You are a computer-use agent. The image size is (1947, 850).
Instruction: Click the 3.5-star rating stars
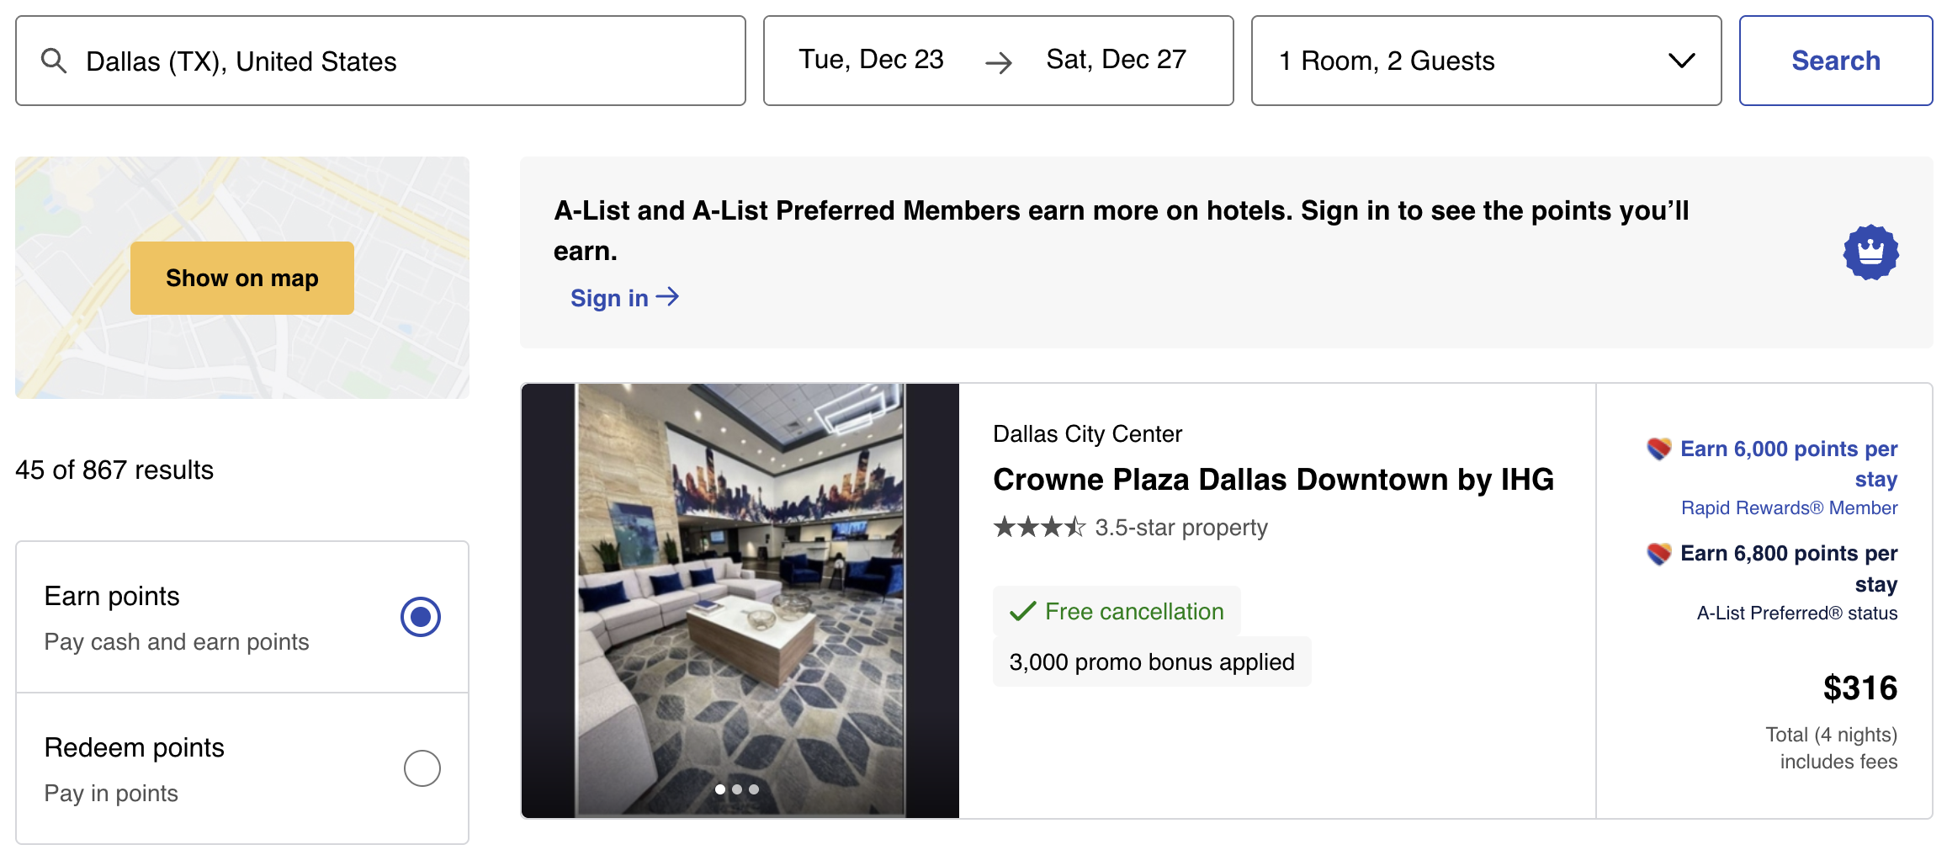coord(1037,528)
